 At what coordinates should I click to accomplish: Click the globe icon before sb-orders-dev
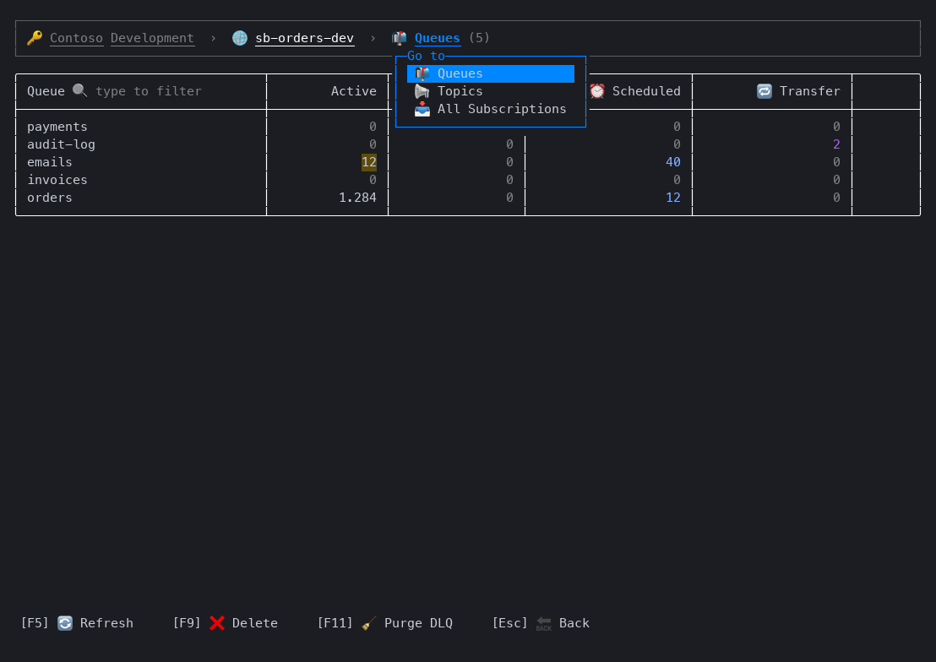point(240,38)
